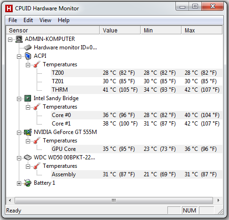Screen dimensions: 229x220
Task: Select the Hardware monitor chip icon
Action: click(x=28, y=47)
